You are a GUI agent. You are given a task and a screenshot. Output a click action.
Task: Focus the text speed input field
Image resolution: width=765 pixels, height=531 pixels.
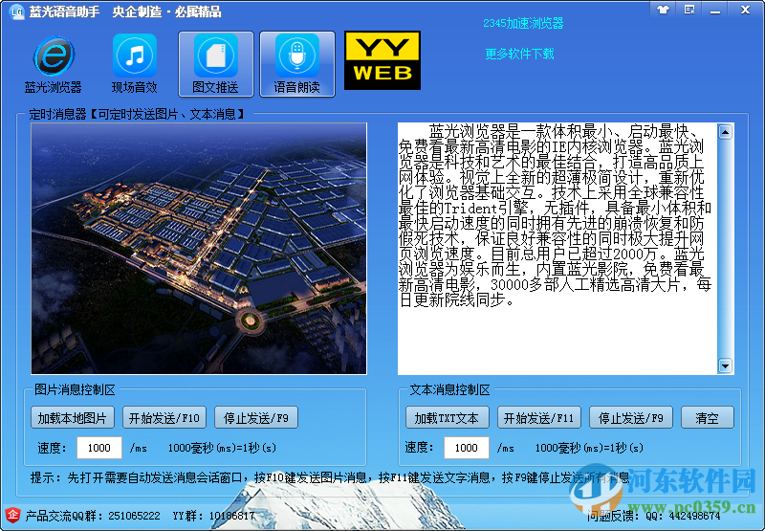(466, 448)
